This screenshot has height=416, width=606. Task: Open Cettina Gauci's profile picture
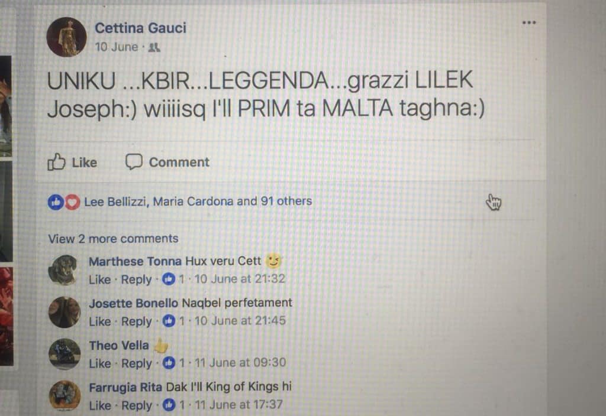point(66,37)
